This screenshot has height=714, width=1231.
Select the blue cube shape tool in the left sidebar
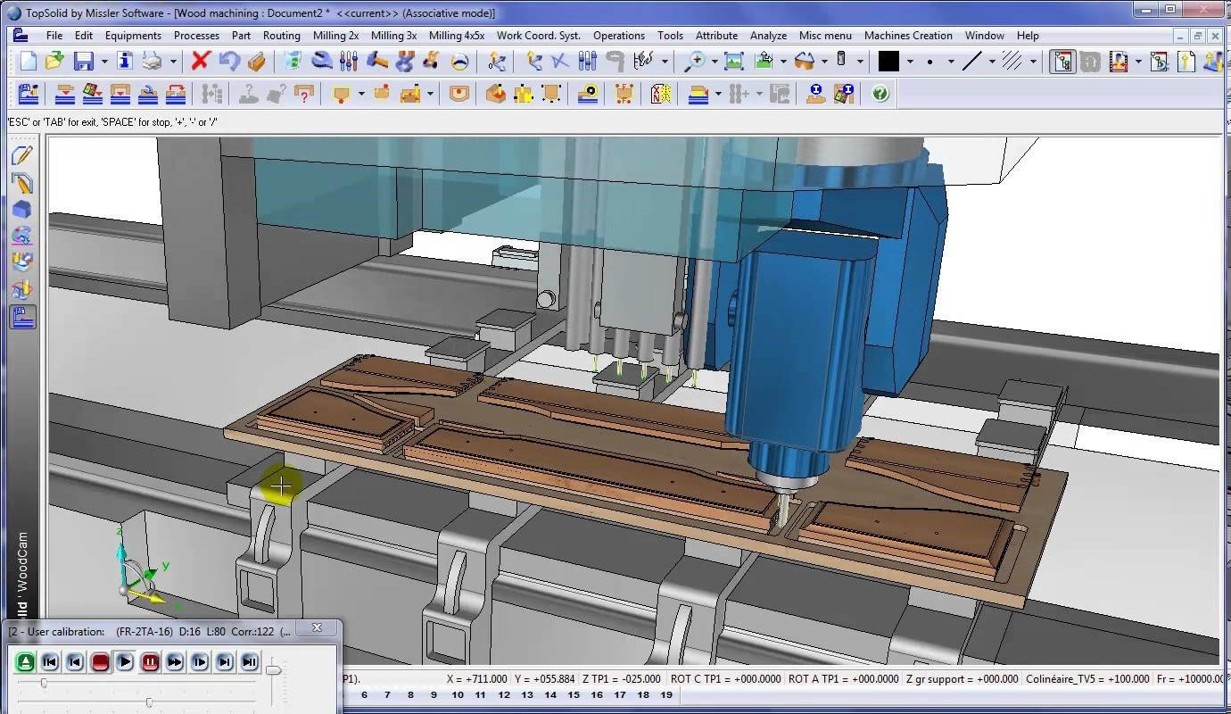tap(22, 209)
